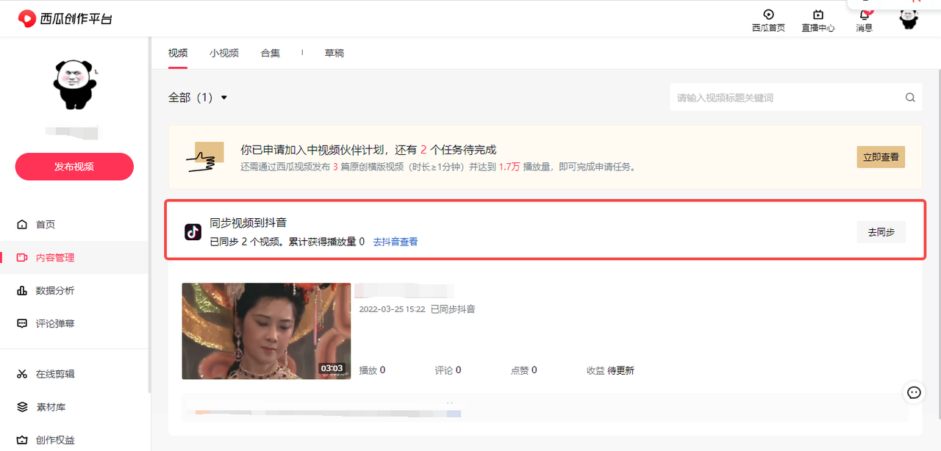
Task: Click the 评论 0 count
Action: coord(448,370)
